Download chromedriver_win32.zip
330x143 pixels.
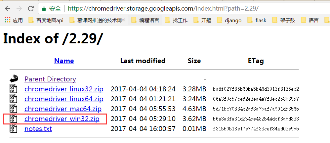tap(62, 119)
